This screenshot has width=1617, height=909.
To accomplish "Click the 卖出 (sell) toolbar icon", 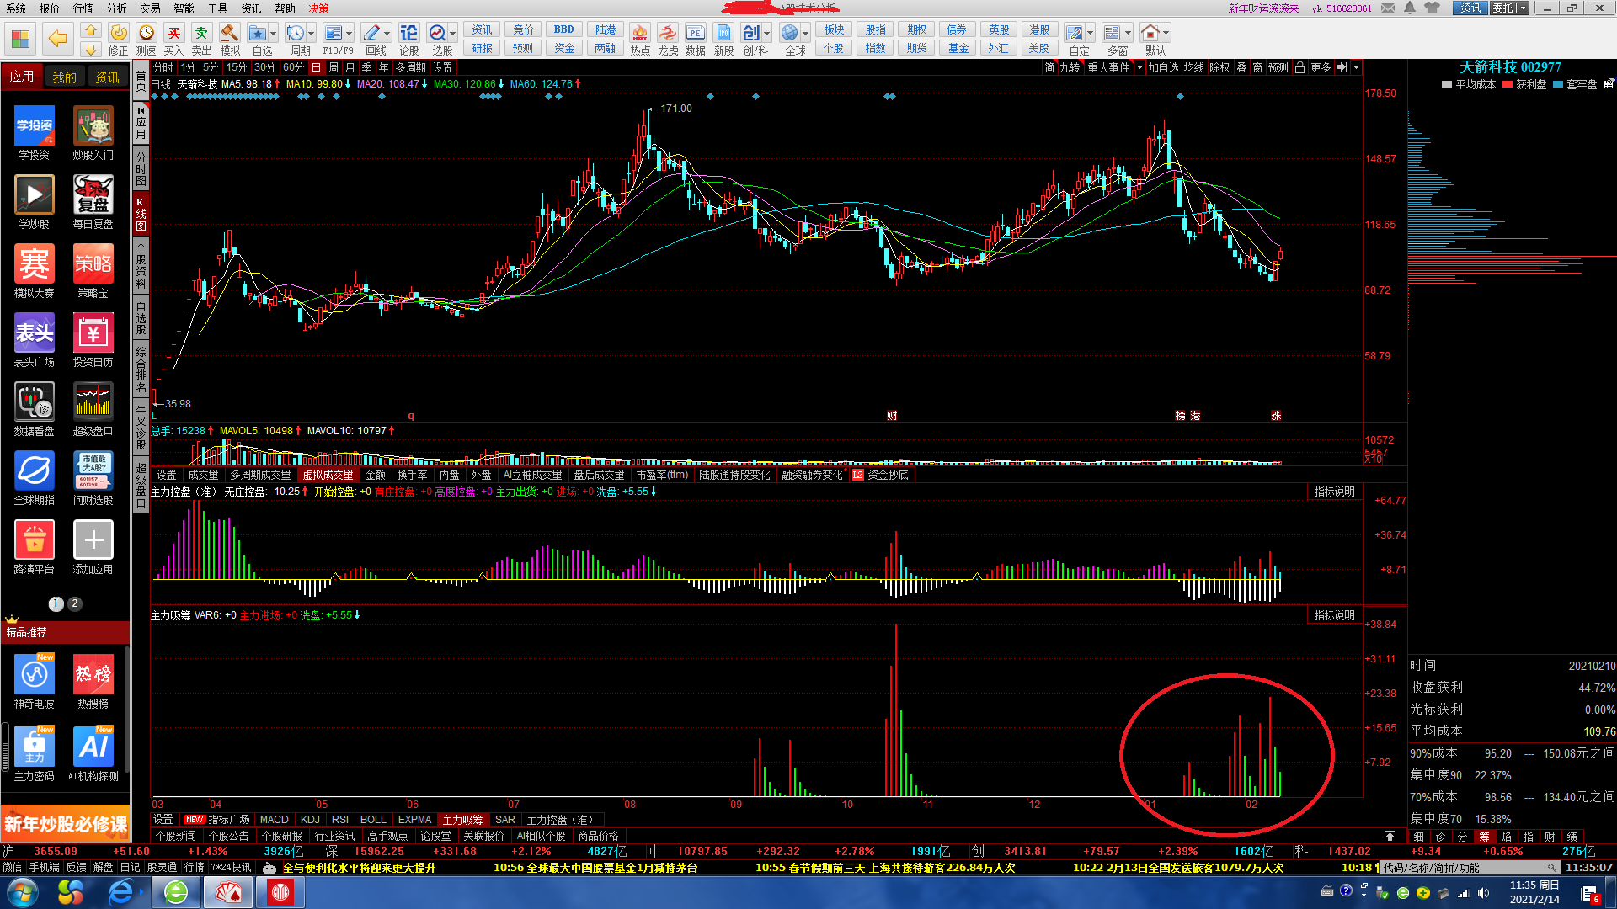I will 201,34.
